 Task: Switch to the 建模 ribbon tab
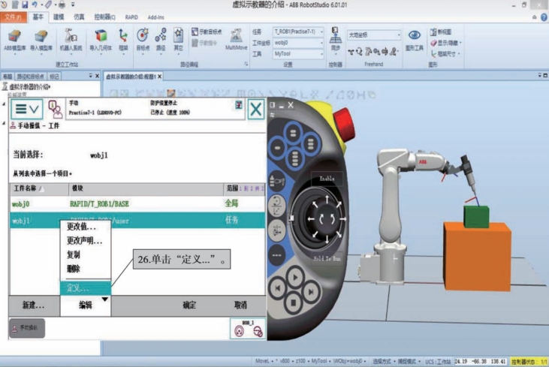click(x=59, y=16)
